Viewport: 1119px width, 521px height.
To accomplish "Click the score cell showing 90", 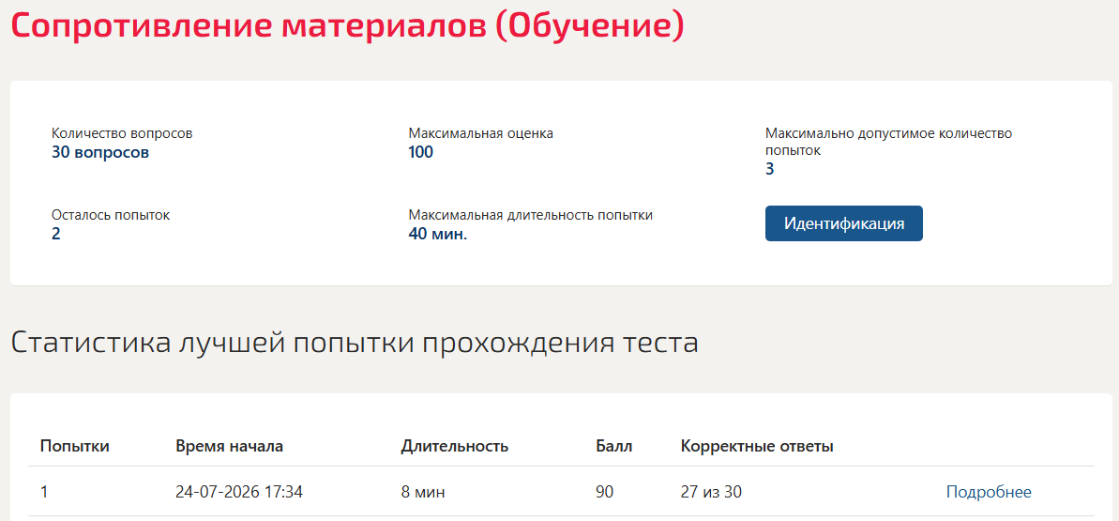I will tap(604, 492).
